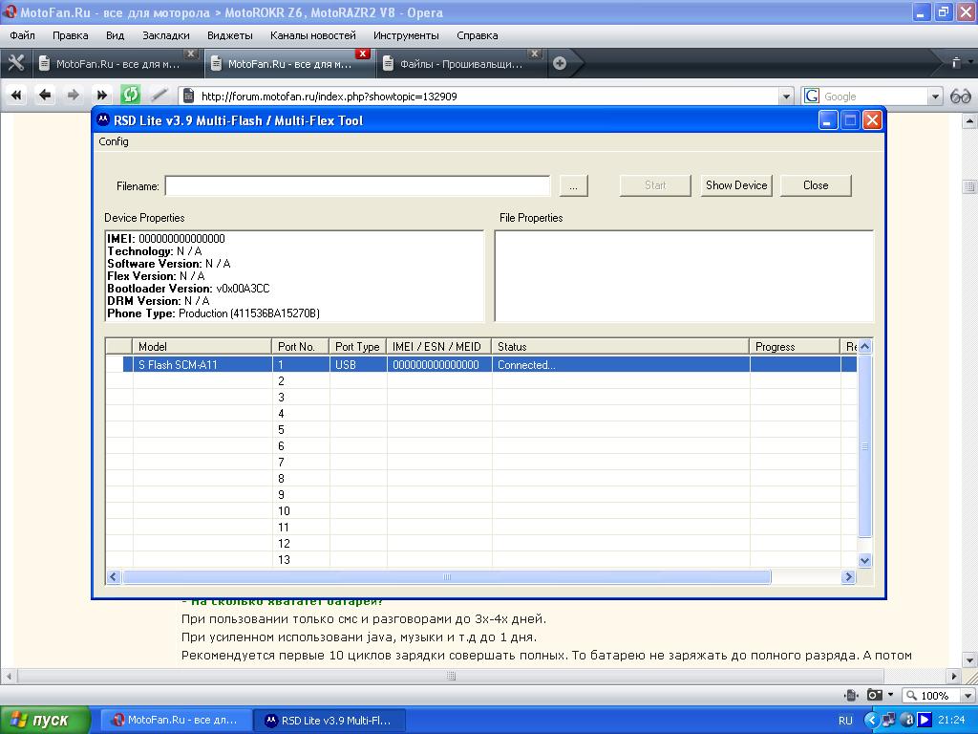Viewport: 978px width, 734px height.
Task: Open RSD Lite taskbar button
Action: coord(330,721)
